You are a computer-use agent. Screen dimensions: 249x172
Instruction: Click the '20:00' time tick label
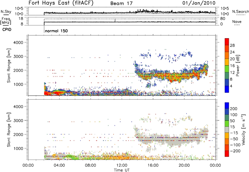pos(184,165)
